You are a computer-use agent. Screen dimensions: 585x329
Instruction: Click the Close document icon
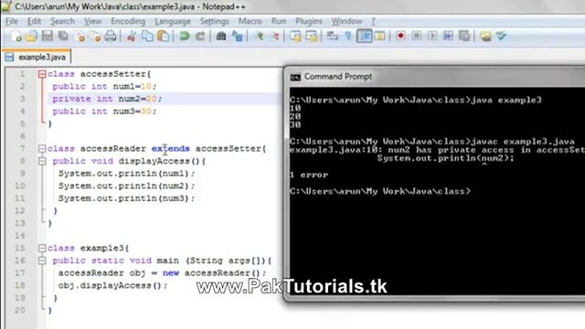(x=80, y=37)
